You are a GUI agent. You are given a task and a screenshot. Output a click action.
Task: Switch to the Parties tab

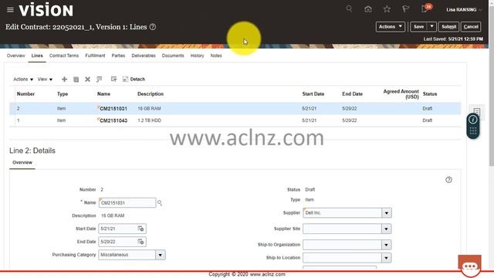tap(118, 56)
